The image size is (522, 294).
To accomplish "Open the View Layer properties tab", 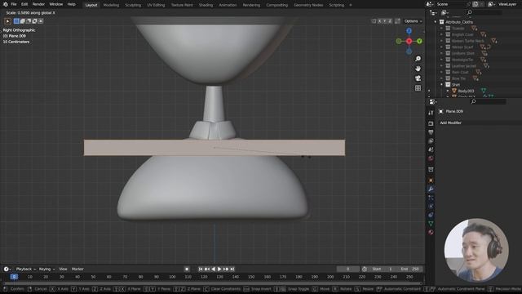I will click(x=431, y=141).
